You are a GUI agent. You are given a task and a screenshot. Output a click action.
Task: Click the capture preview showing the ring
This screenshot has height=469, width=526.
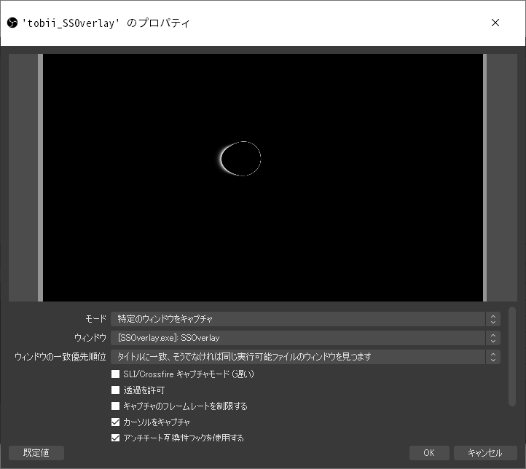tap(263, 178)
